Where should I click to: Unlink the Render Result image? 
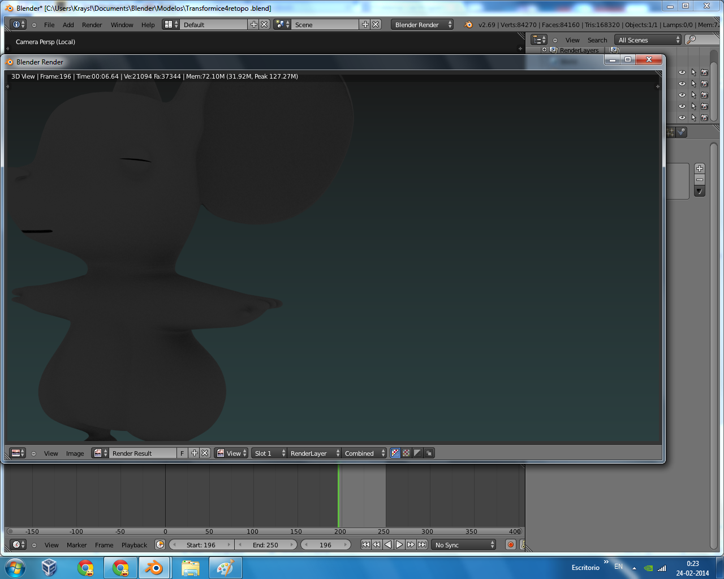(205, 453)
